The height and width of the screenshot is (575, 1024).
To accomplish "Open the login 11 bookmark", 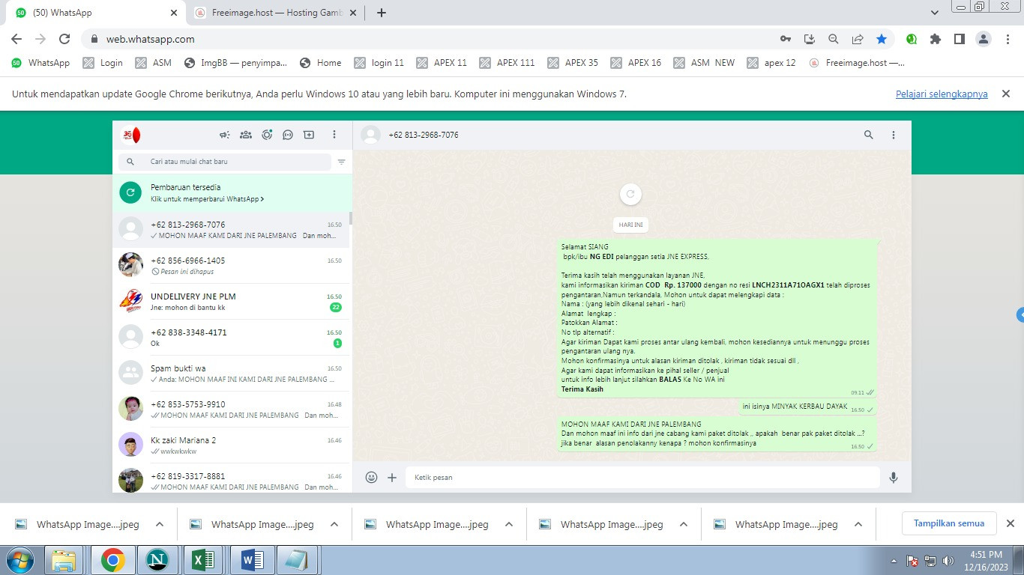I will point(379,63).
